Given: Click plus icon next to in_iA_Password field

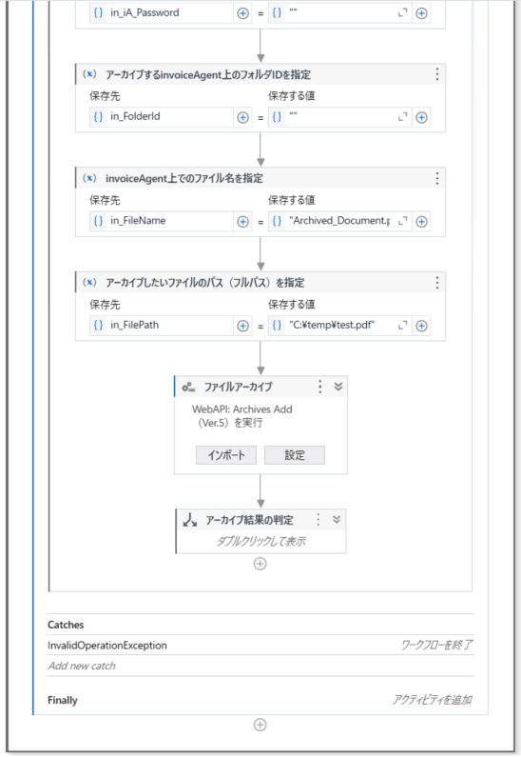Looking at the screenshot, I should (242, 13).
